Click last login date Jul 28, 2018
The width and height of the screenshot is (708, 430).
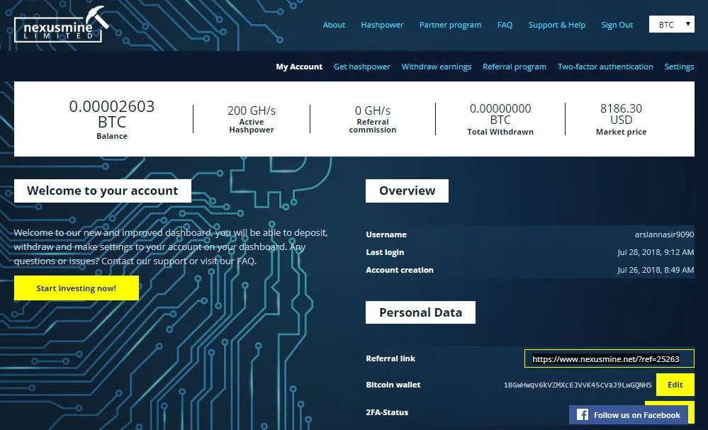coord(656,252)
